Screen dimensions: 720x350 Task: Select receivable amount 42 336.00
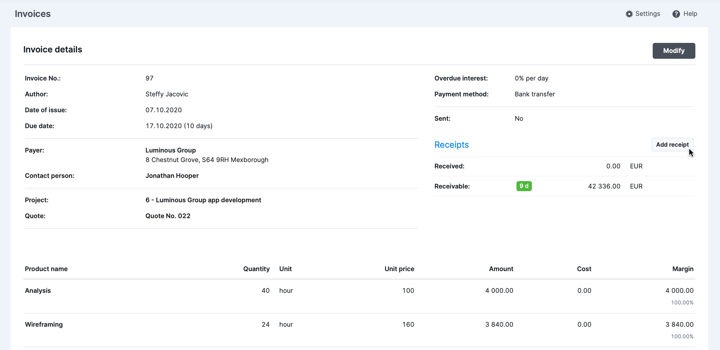tap(604, 186)
